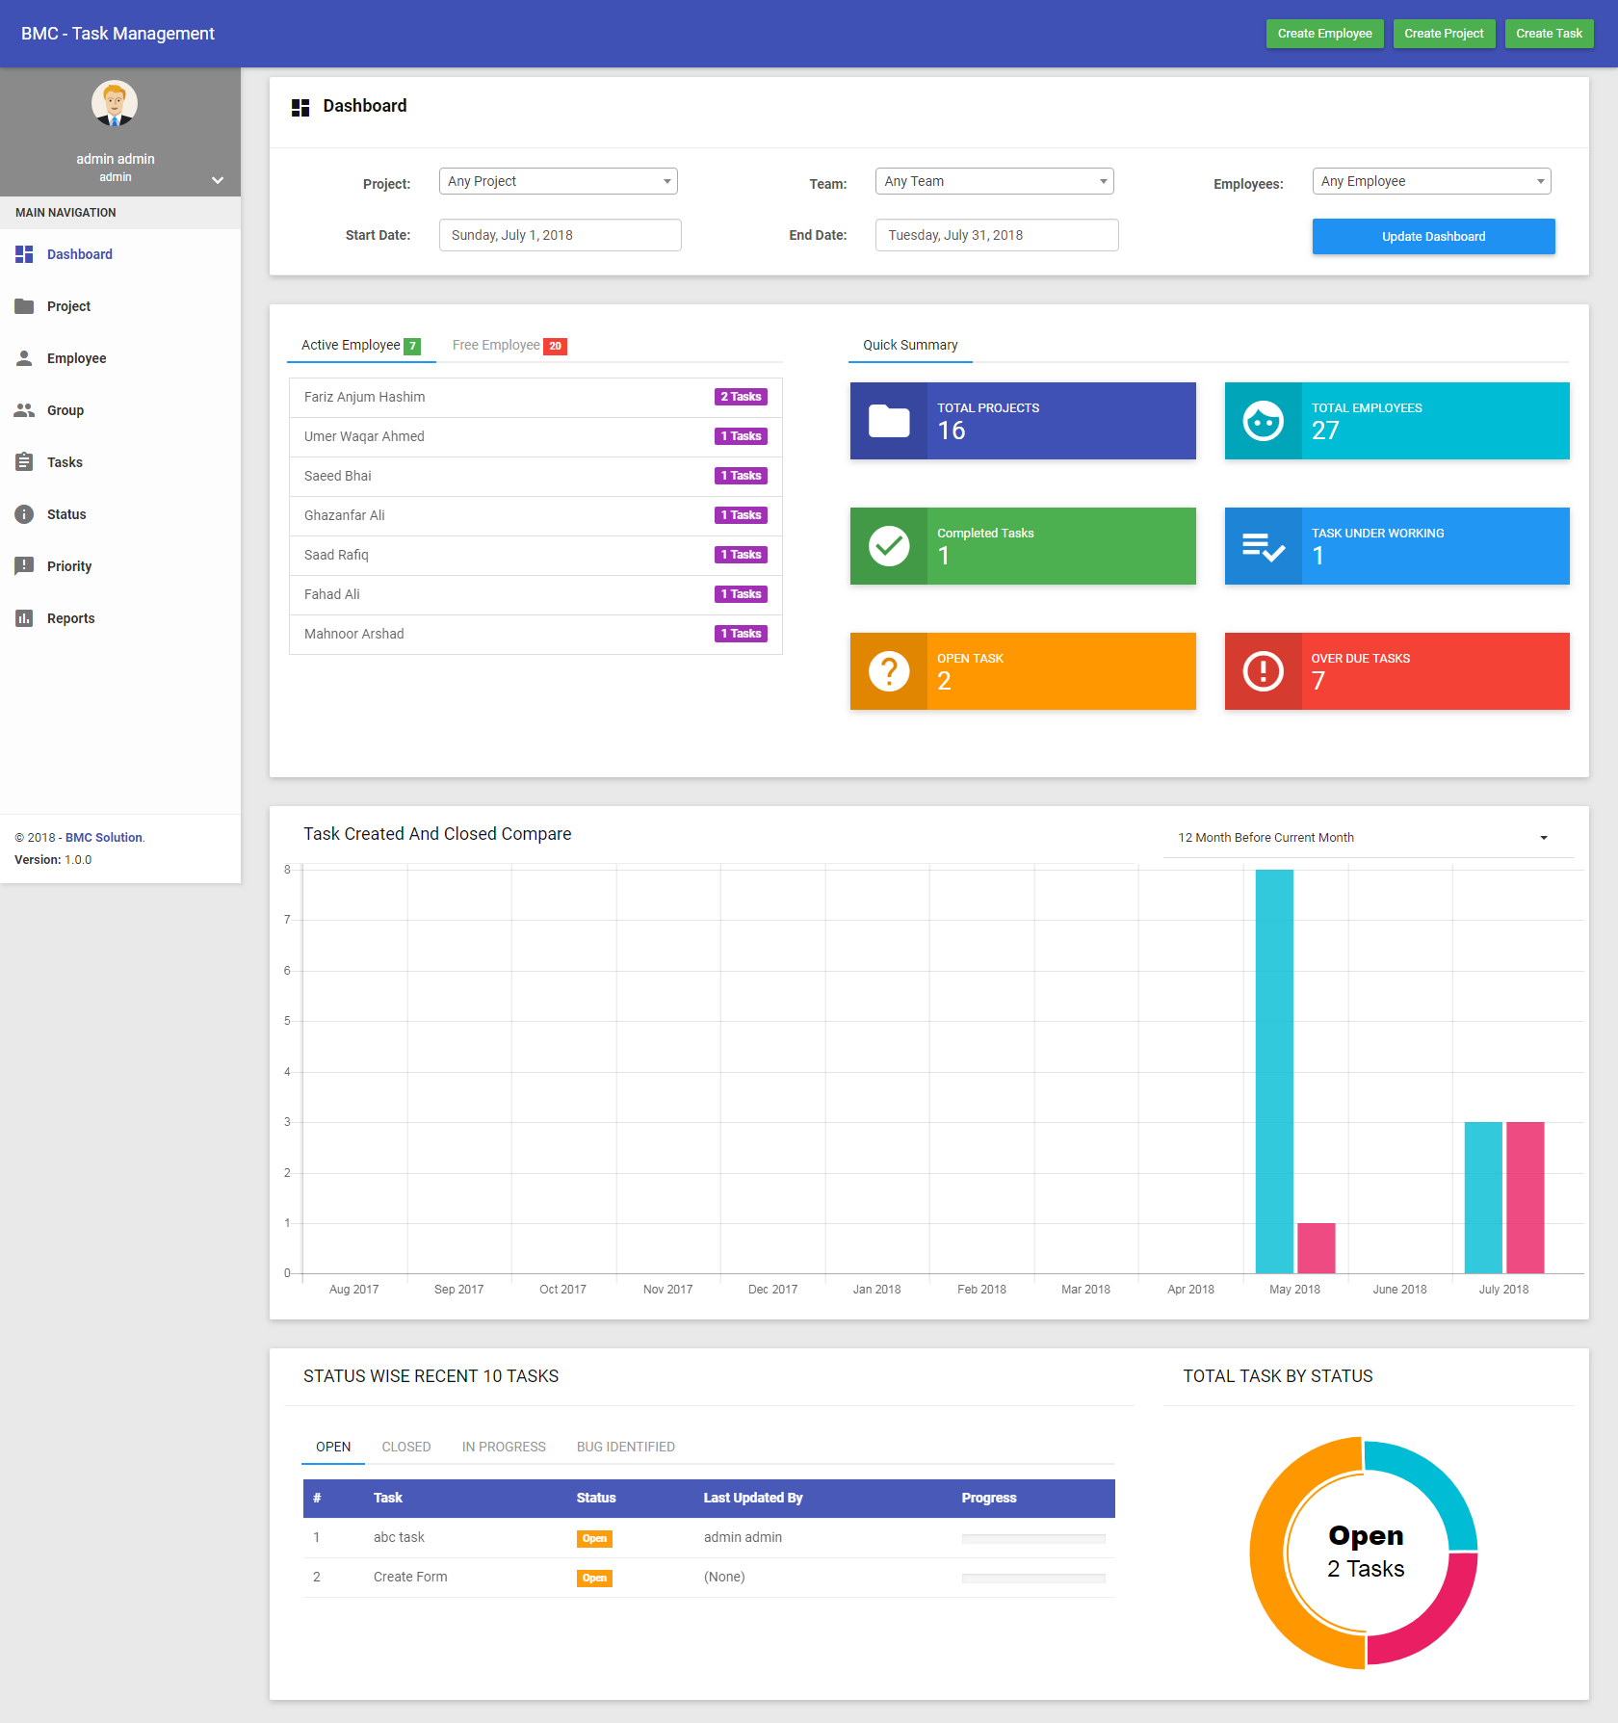Click the Create Employee button
The width and height of the screenshot is (1618, 1723).
tap(1324, 34)
